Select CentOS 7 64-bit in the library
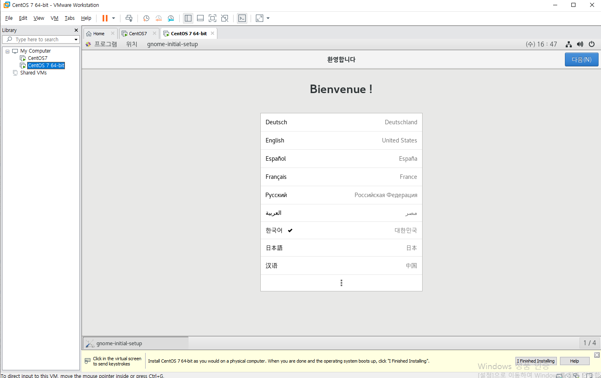This screenshot has width=601, height=378. (x=46, y=66)
